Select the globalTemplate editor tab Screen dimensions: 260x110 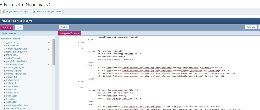click(71, 33)
